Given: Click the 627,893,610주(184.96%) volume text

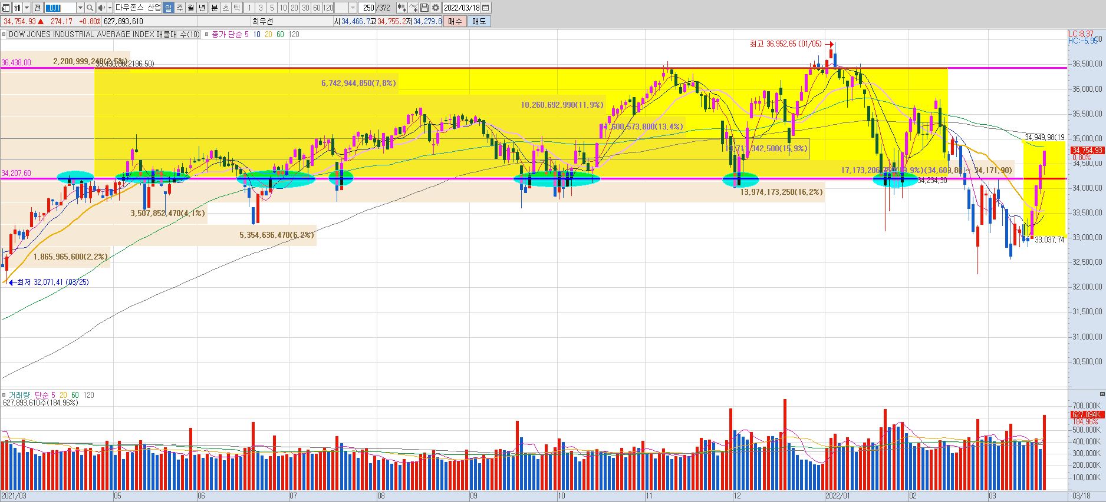Looking at the screenshot, I should click(x=40, y=403).
